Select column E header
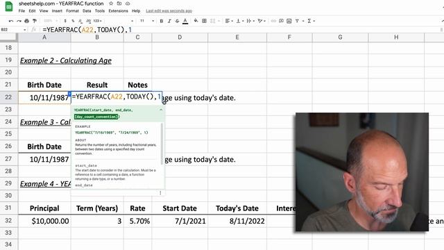This screenshot has height=250, width=444. (x=237, y=37)
